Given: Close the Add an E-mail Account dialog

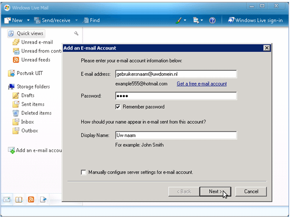Looking at the screenshot, I should 267,48.
